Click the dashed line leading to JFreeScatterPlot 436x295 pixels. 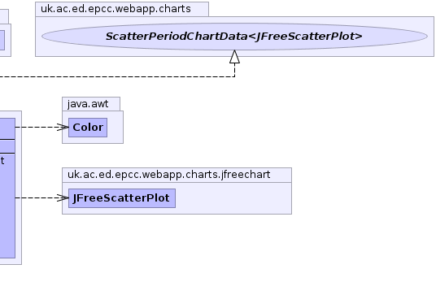point(36,198)
